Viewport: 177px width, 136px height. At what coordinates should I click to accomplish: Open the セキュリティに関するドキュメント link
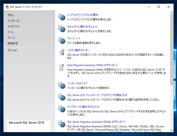point(83,27)
